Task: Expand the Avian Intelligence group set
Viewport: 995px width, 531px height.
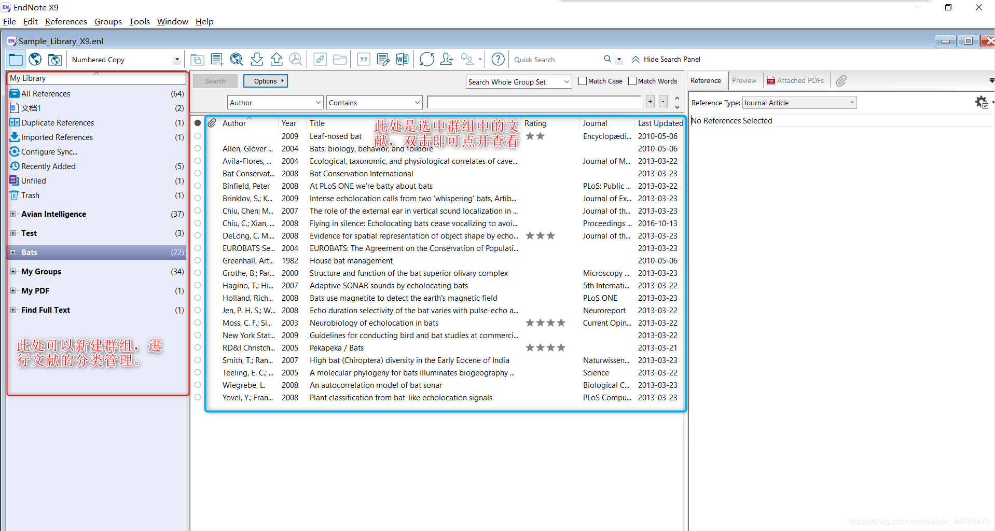Action: 13,214
